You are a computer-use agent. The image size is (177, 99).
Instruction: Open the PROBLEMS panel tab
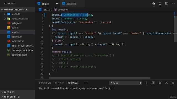45,83
